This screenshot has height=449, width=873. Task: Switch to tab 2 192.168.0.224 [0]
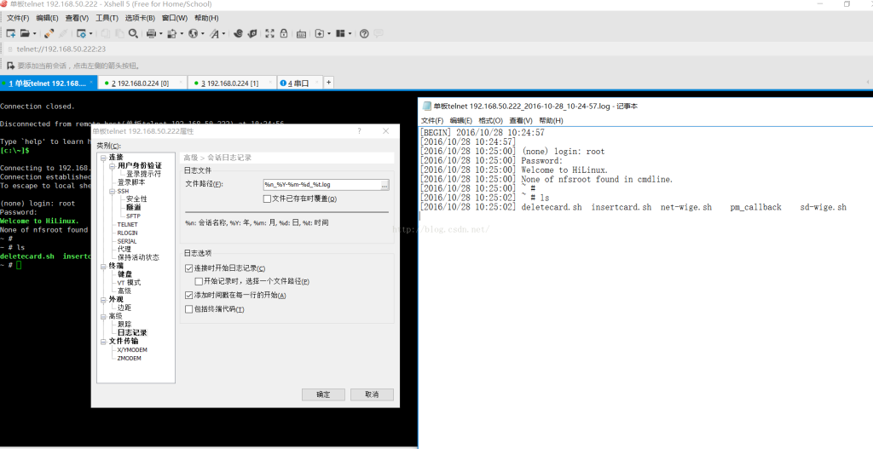[143, 83]
